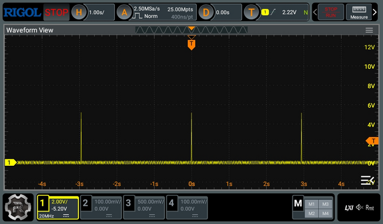383x224 pixels.
Task: Show next quick-access items with right arrow
Action: [x=375, y=12]
